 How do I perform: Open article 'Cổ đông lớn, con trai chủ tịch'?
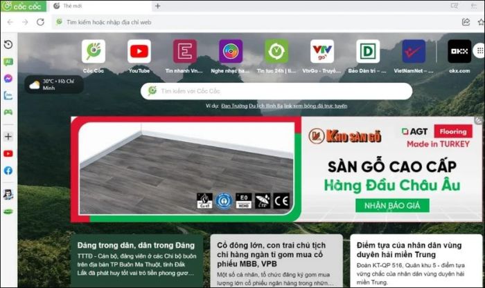point(276,260)
